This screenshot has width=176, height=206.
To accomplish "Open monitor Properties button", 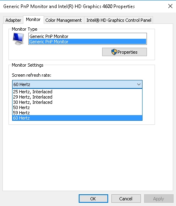I will [124, 52].
